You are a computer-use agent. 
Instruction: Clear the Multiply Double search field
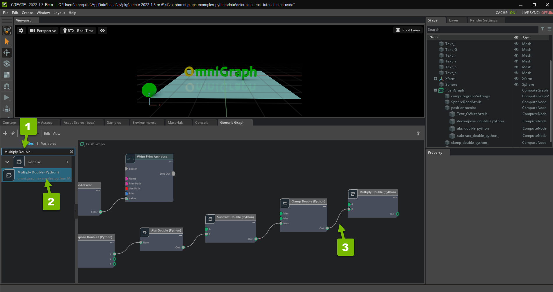(72, 152)
